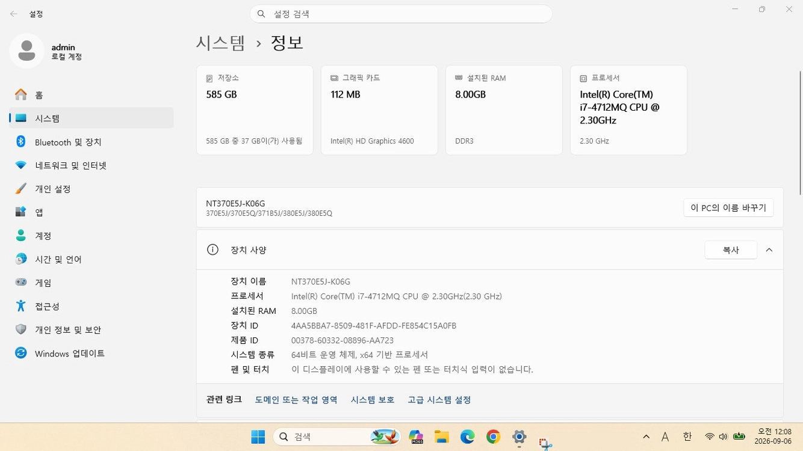The height and width of the screenshot is (451, 803).
Task: Open the 앱 (Apps) settings category
Action: (91, 212)
